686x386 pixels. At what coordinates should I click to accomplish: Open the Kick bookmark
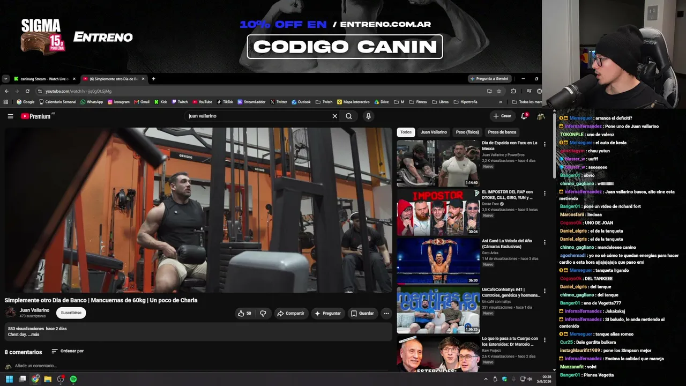(160, 102)
